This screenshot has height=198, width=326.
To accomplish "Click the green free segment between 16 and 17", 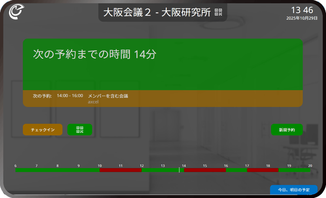I will tap(237, 170).
